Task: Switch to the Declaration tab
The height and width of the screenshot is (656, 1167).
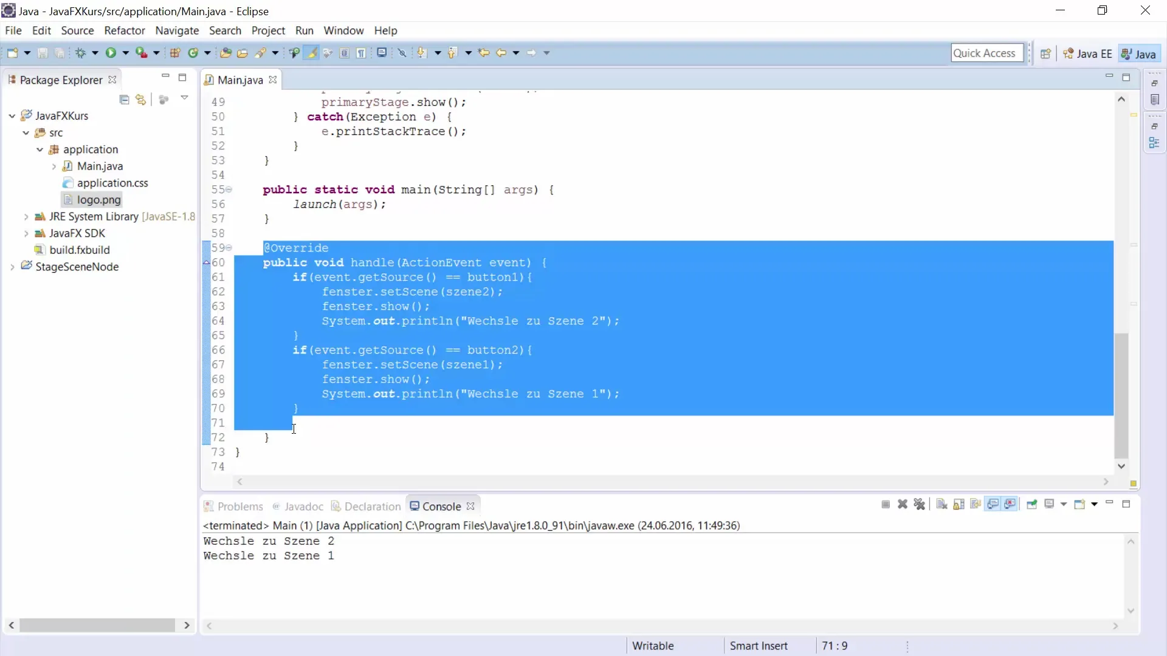Action: click(x=366, y=506)
